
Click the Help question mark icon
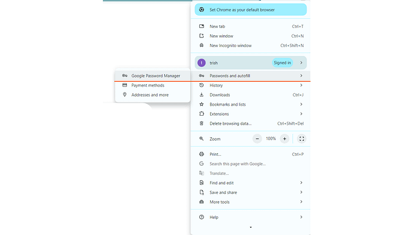click(x=202, y=217)
